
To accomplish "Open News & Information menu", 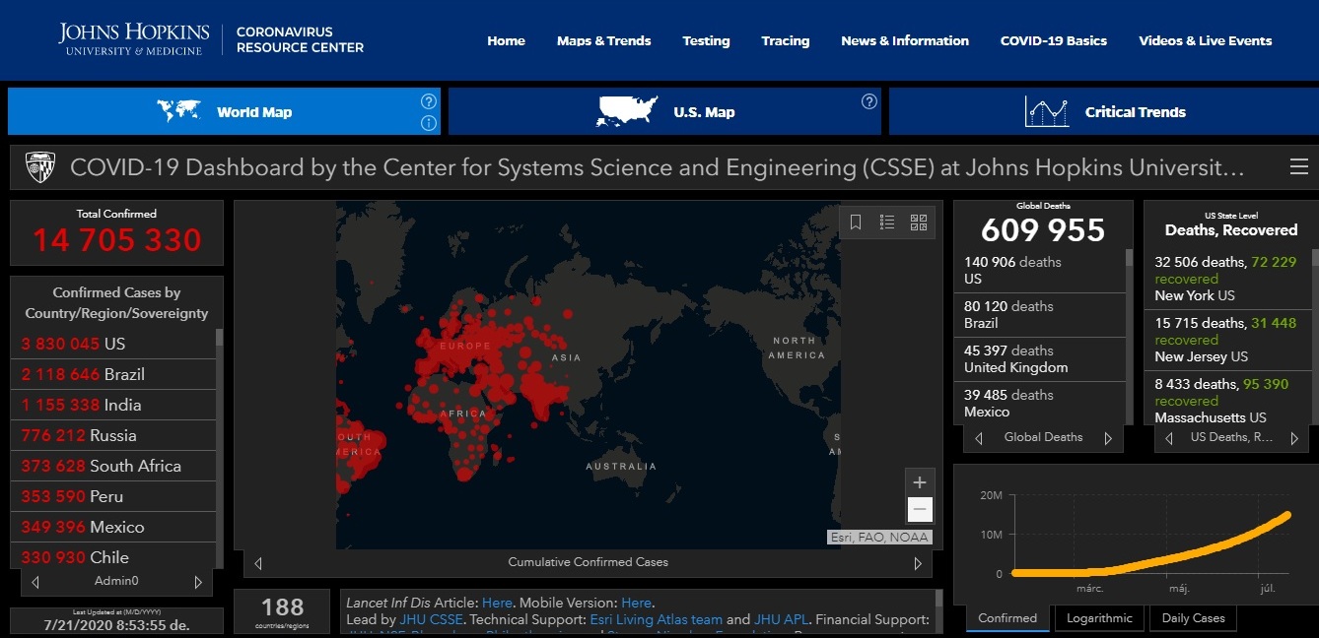I will (905, 40).
